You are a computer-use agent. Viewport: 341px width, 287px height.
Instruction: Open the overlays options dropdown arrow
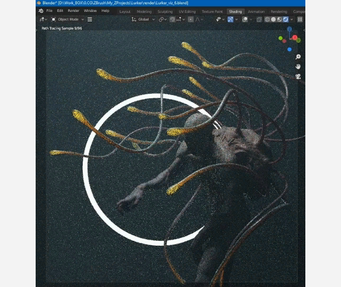(x=251, y=19)
